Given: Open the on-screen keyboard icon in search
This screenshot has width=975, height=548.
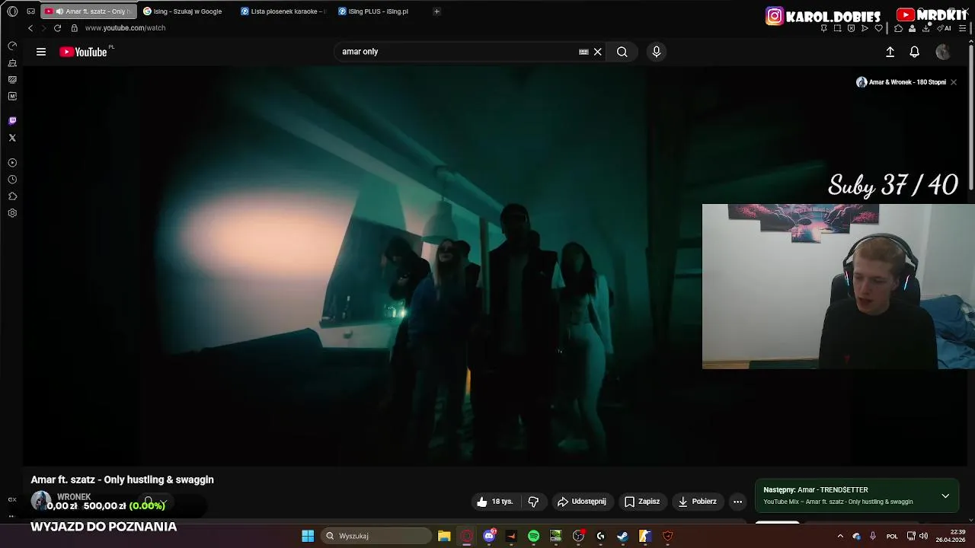Looking at the screenshot, I should [583, 52].
